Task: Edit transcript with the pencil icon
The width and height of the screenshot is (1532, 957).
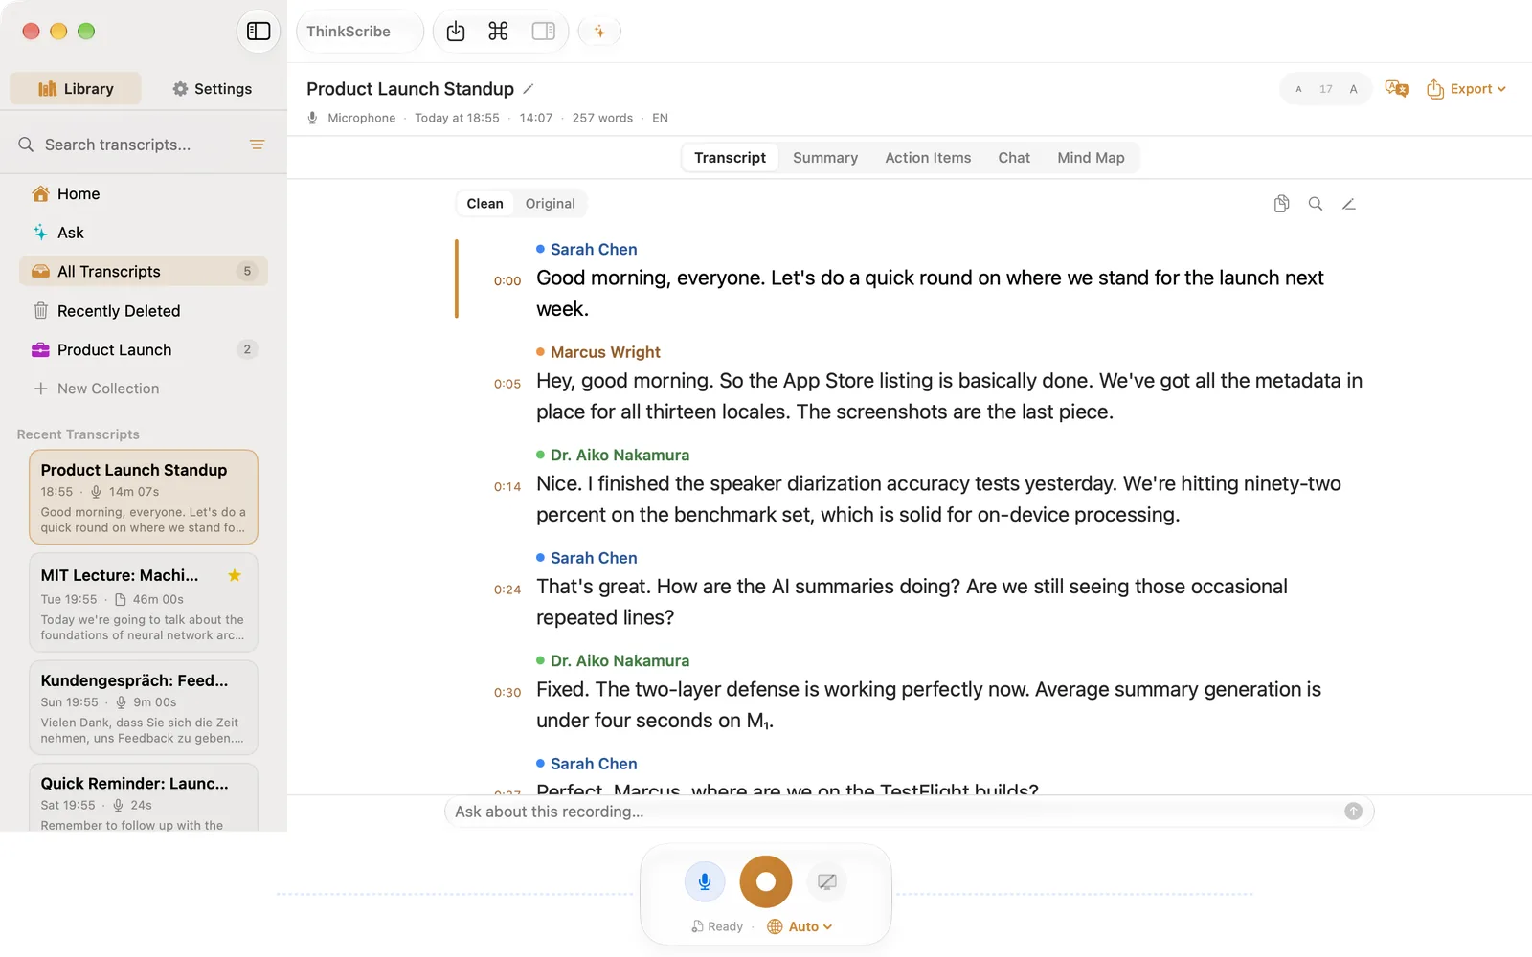Action: [1349, 204]
